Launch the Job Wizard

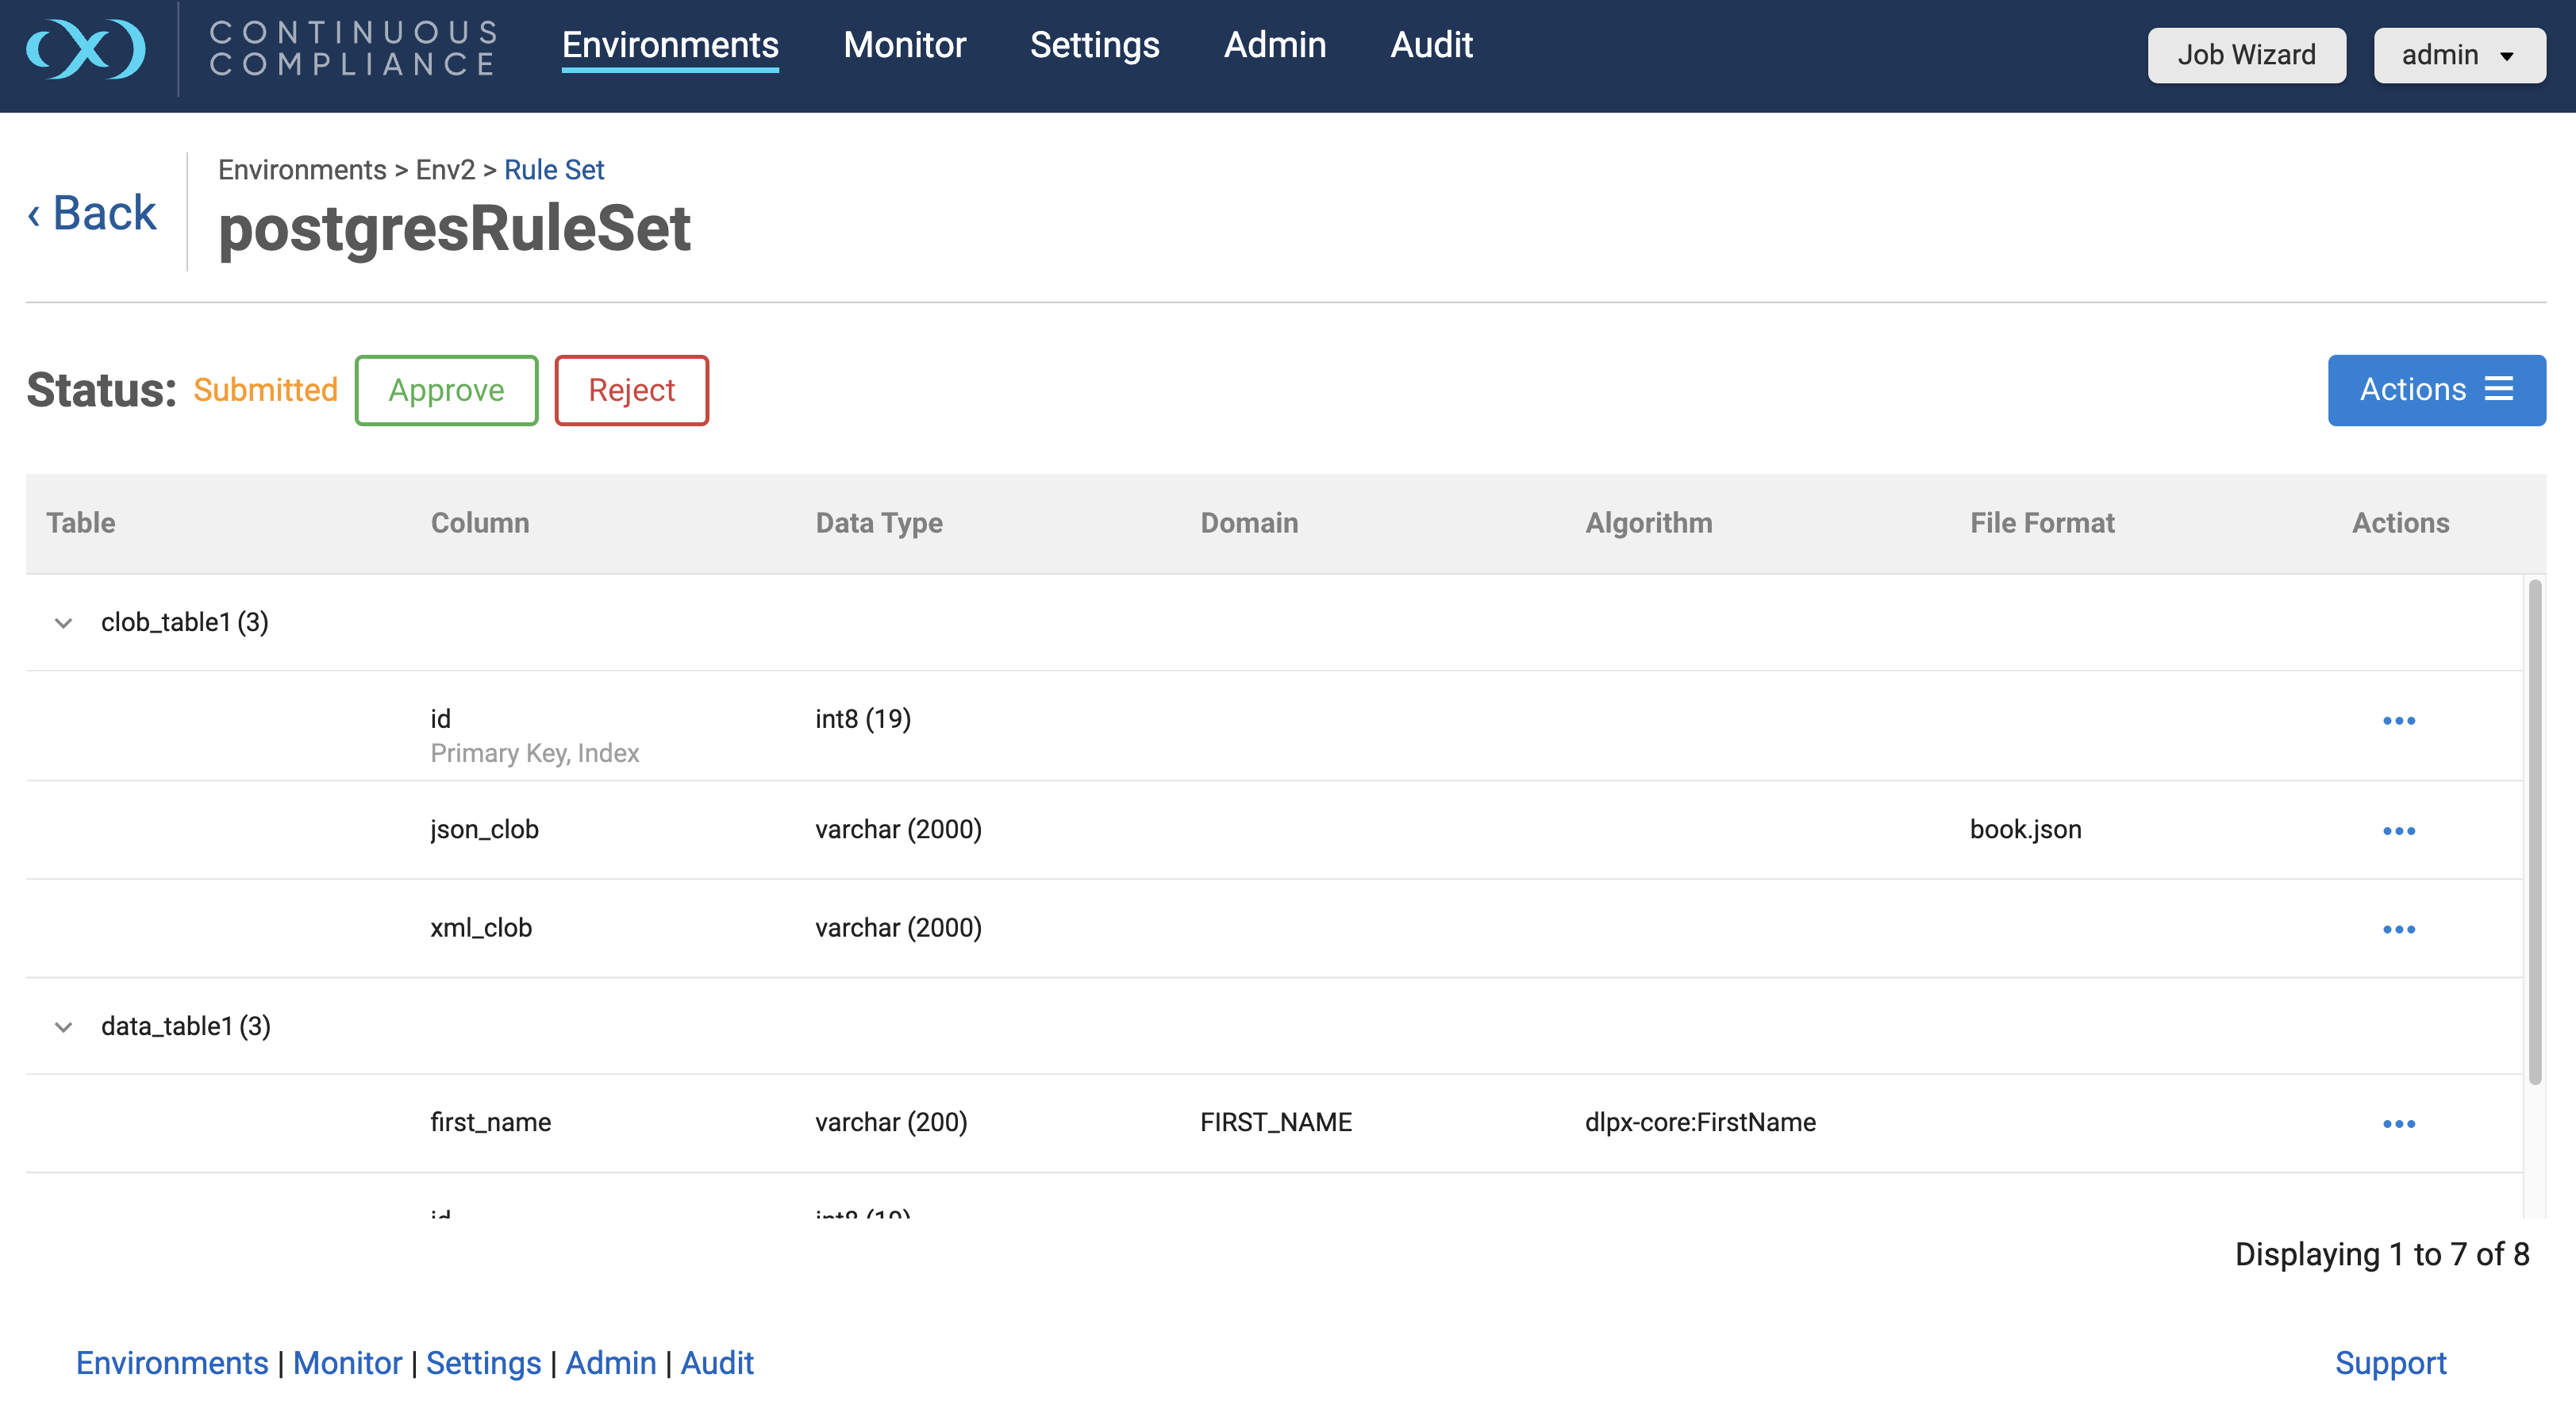point(2246,55)
